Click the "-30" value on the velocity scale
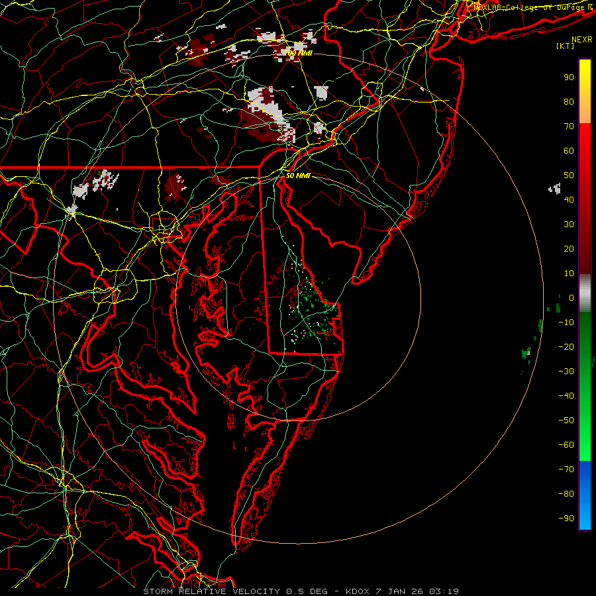Viewport: 596px width, 596px height. click(x=566, y=372)
